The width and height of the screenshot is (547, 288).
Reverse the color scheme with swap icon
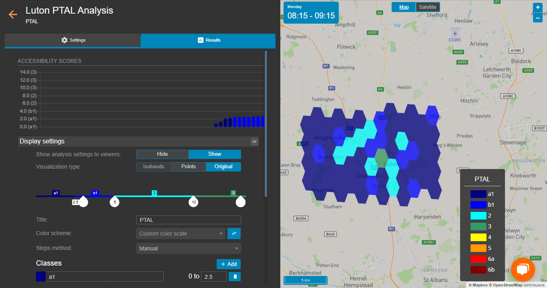point(234,233)
